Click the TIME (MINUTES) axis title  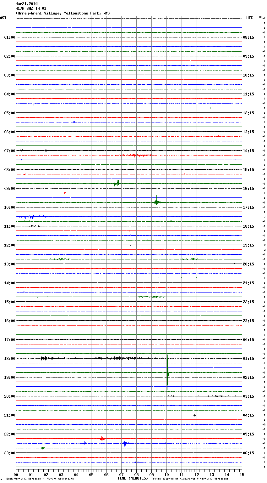tap(133, 478)
